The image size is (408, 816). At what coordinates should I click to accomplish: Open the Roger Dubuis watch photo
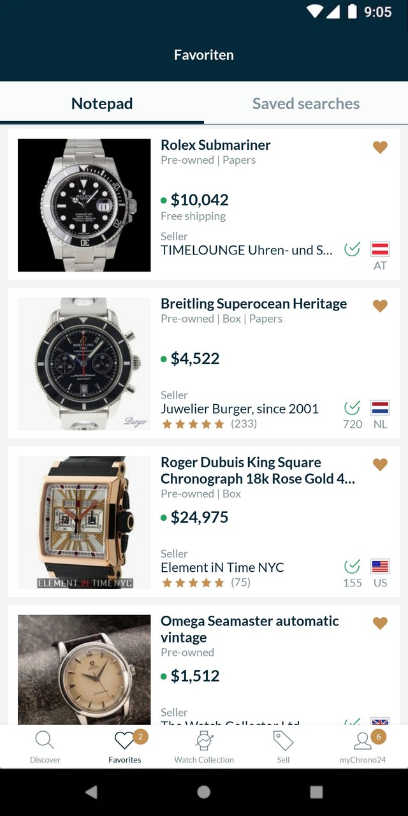[x=84, y=522]
